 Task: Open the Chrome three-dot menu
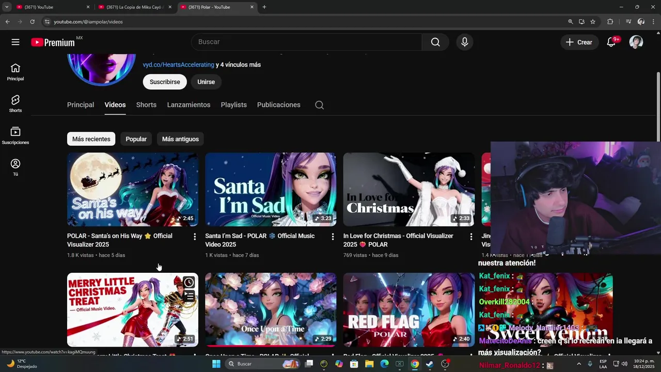(653, 22)
